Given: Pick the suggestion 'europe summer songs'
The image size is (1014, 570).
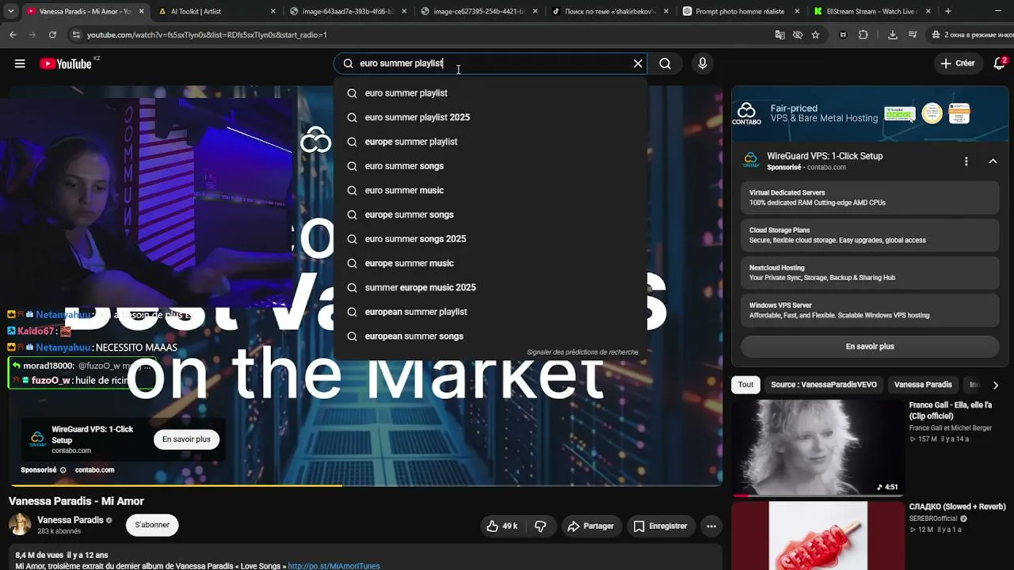Looking at the screenshot, I should coord(490,215).
